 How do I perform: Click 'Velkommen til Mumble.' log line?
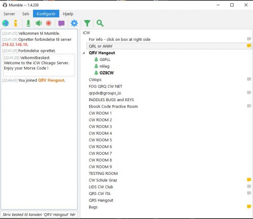coord(39,33)
